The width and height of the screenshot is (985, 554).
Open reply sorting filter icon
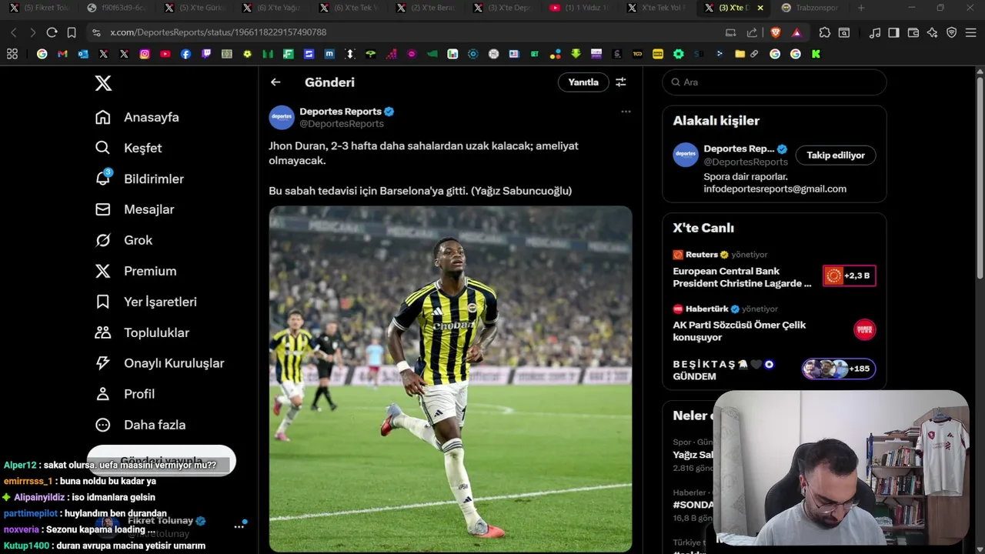(x=620, y=82)
